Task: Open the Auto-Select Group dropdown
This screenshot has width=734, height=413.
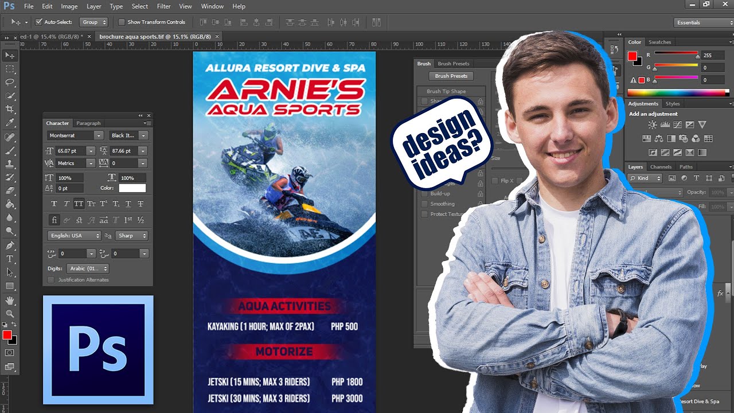Action: (x=94, y=22)
